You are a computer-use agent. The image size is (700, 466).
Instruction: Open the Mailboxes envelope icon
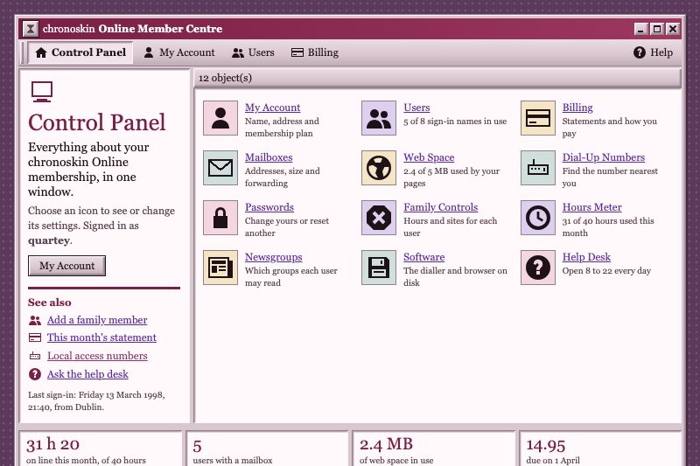(x=220, y=168)
